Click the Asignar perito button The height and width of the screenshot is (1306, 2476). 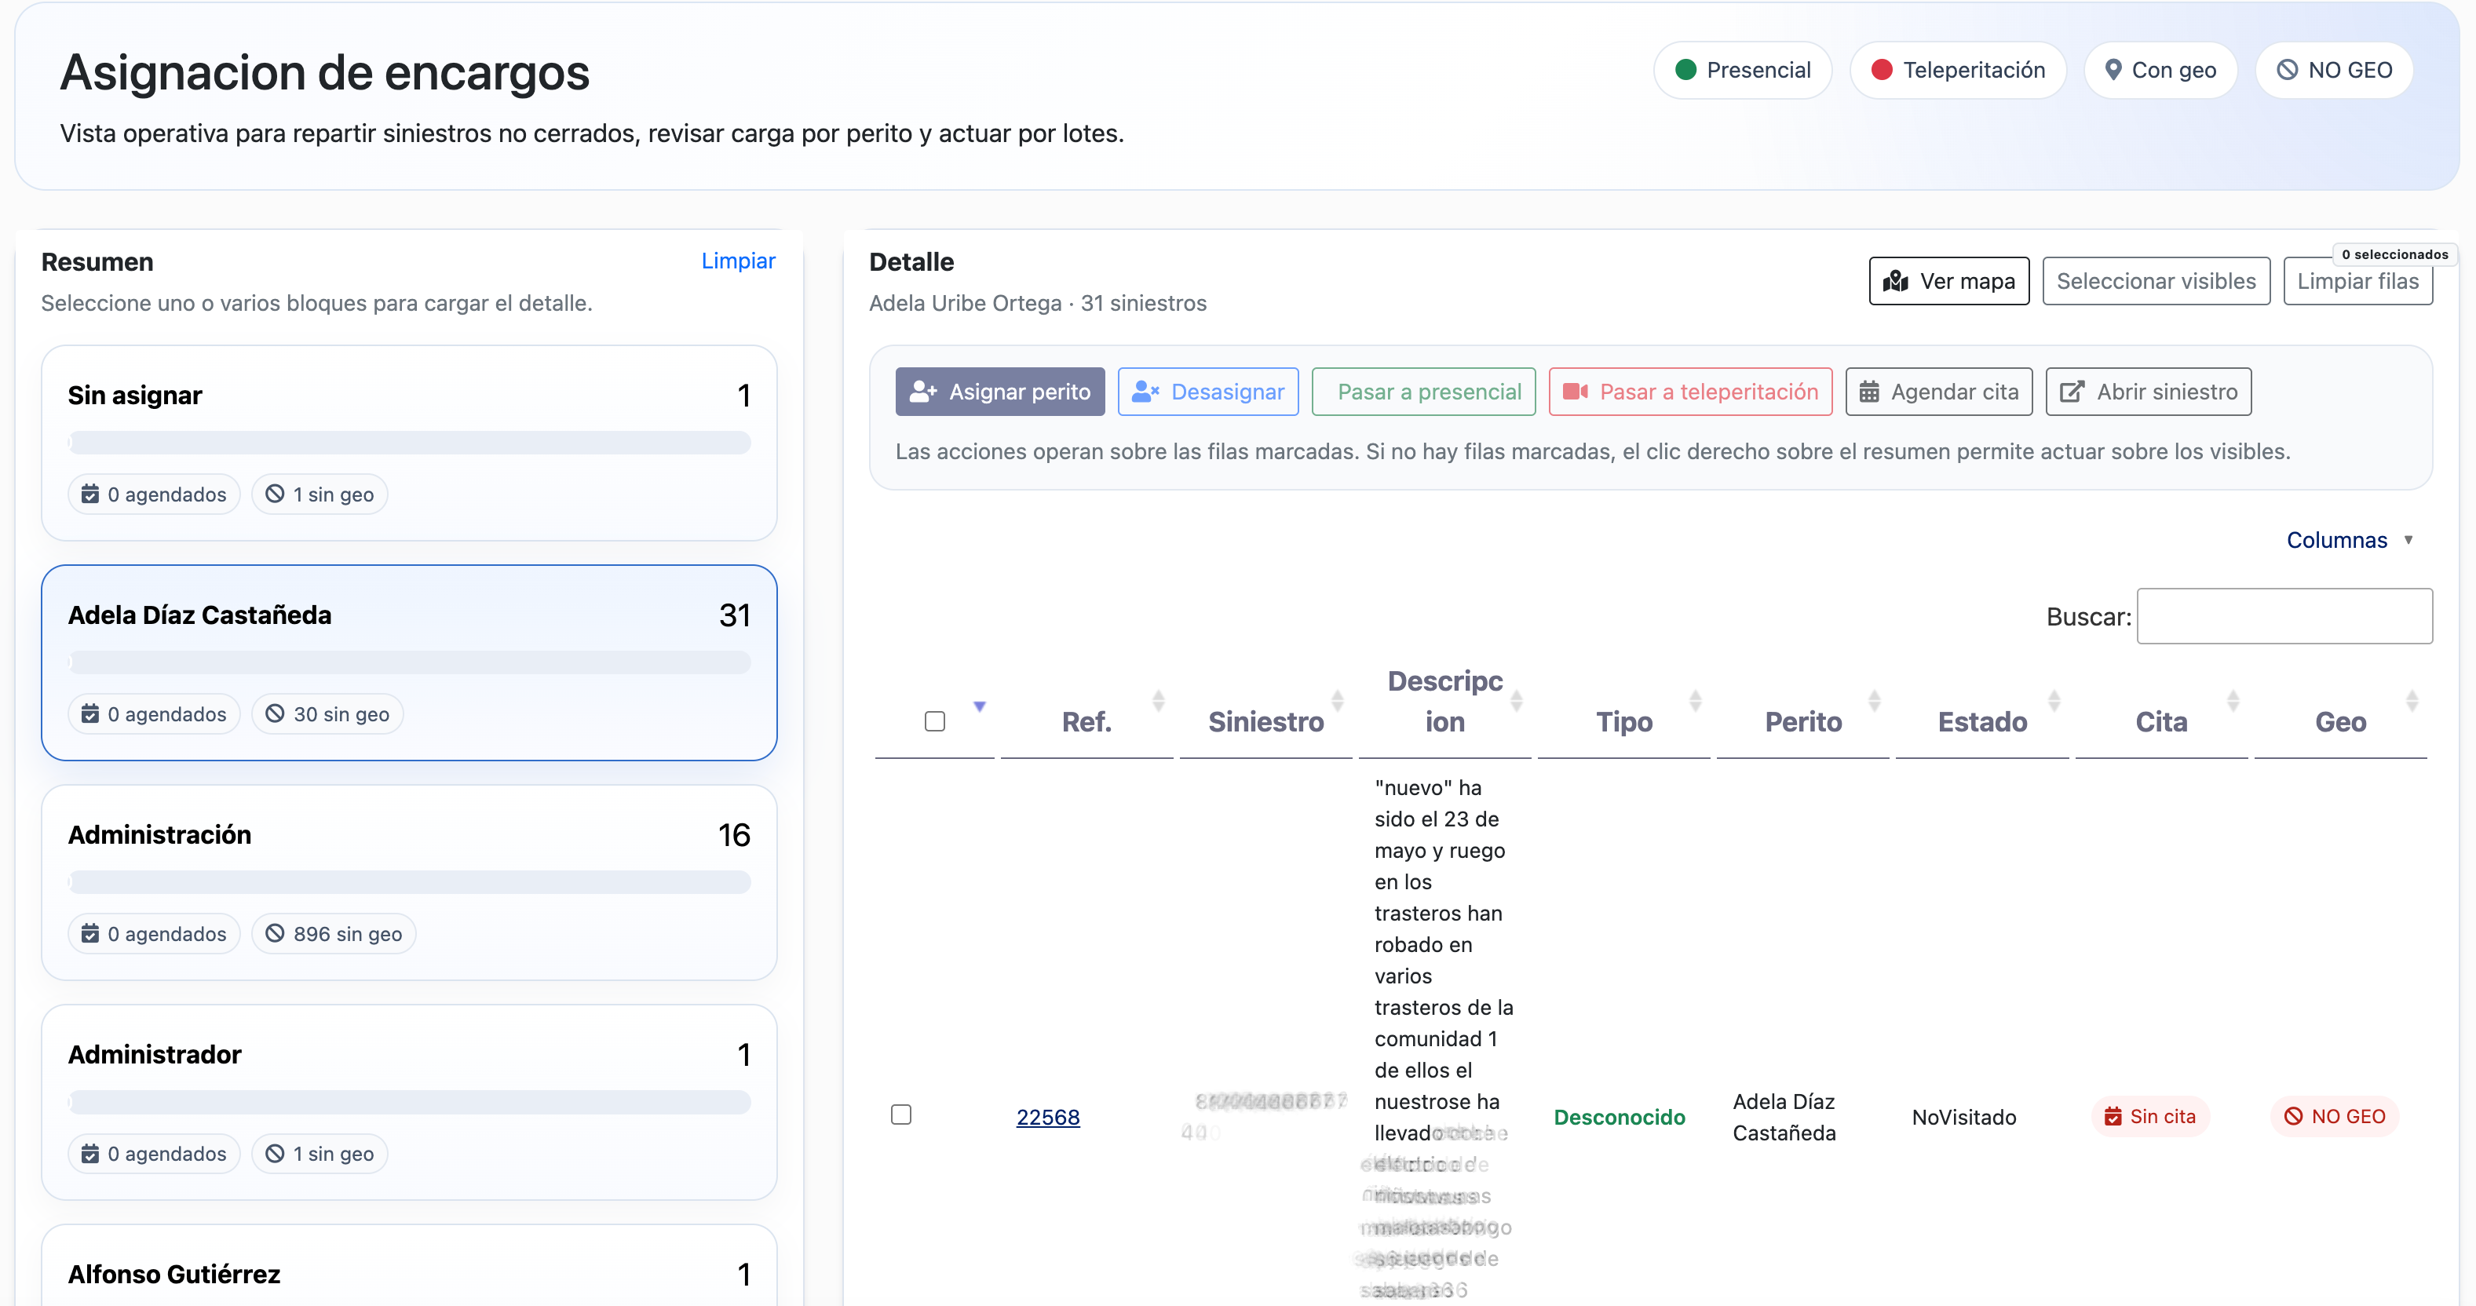(x=999, y=392)
